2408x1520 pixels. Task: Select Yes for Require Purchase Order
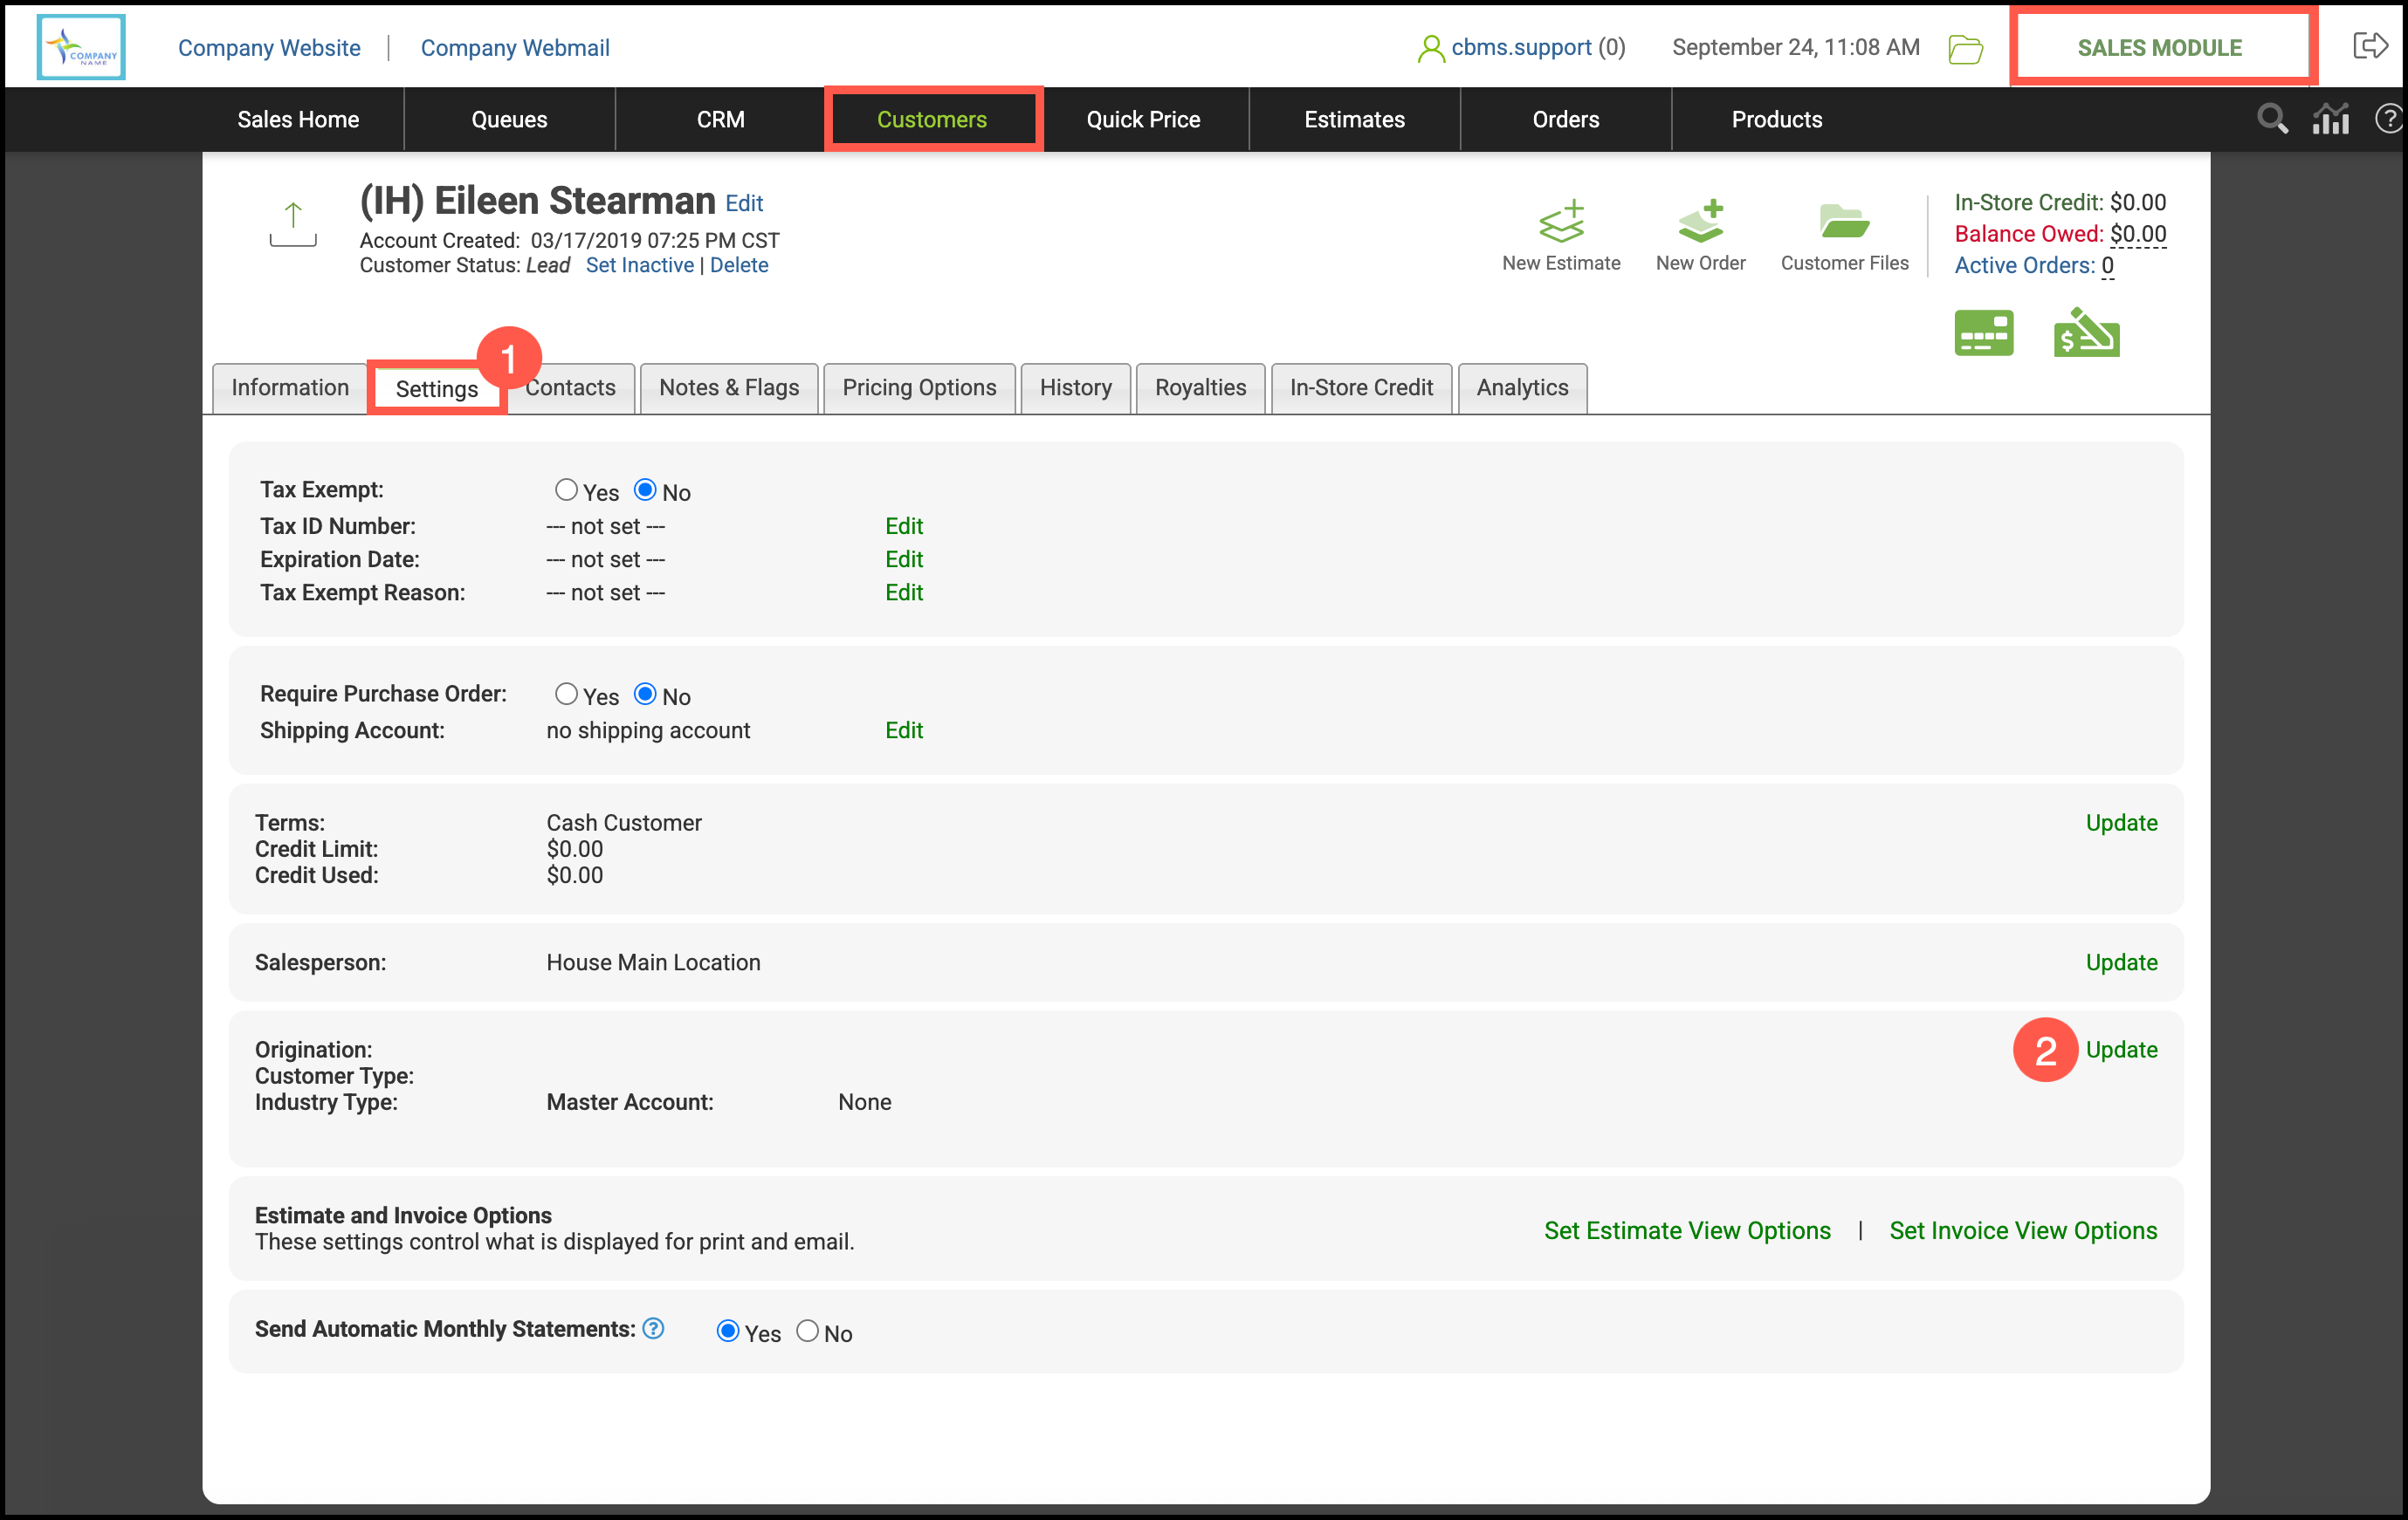point(566,694)
